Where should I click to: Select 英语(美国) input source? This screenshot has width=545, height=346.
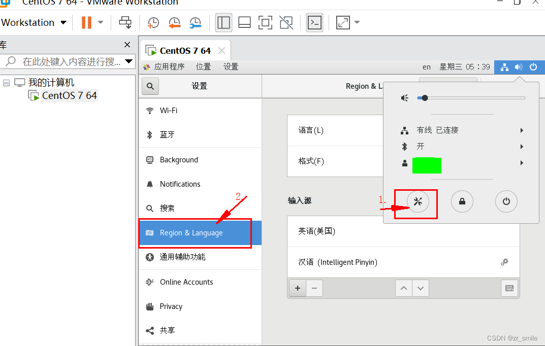[403, 231]
